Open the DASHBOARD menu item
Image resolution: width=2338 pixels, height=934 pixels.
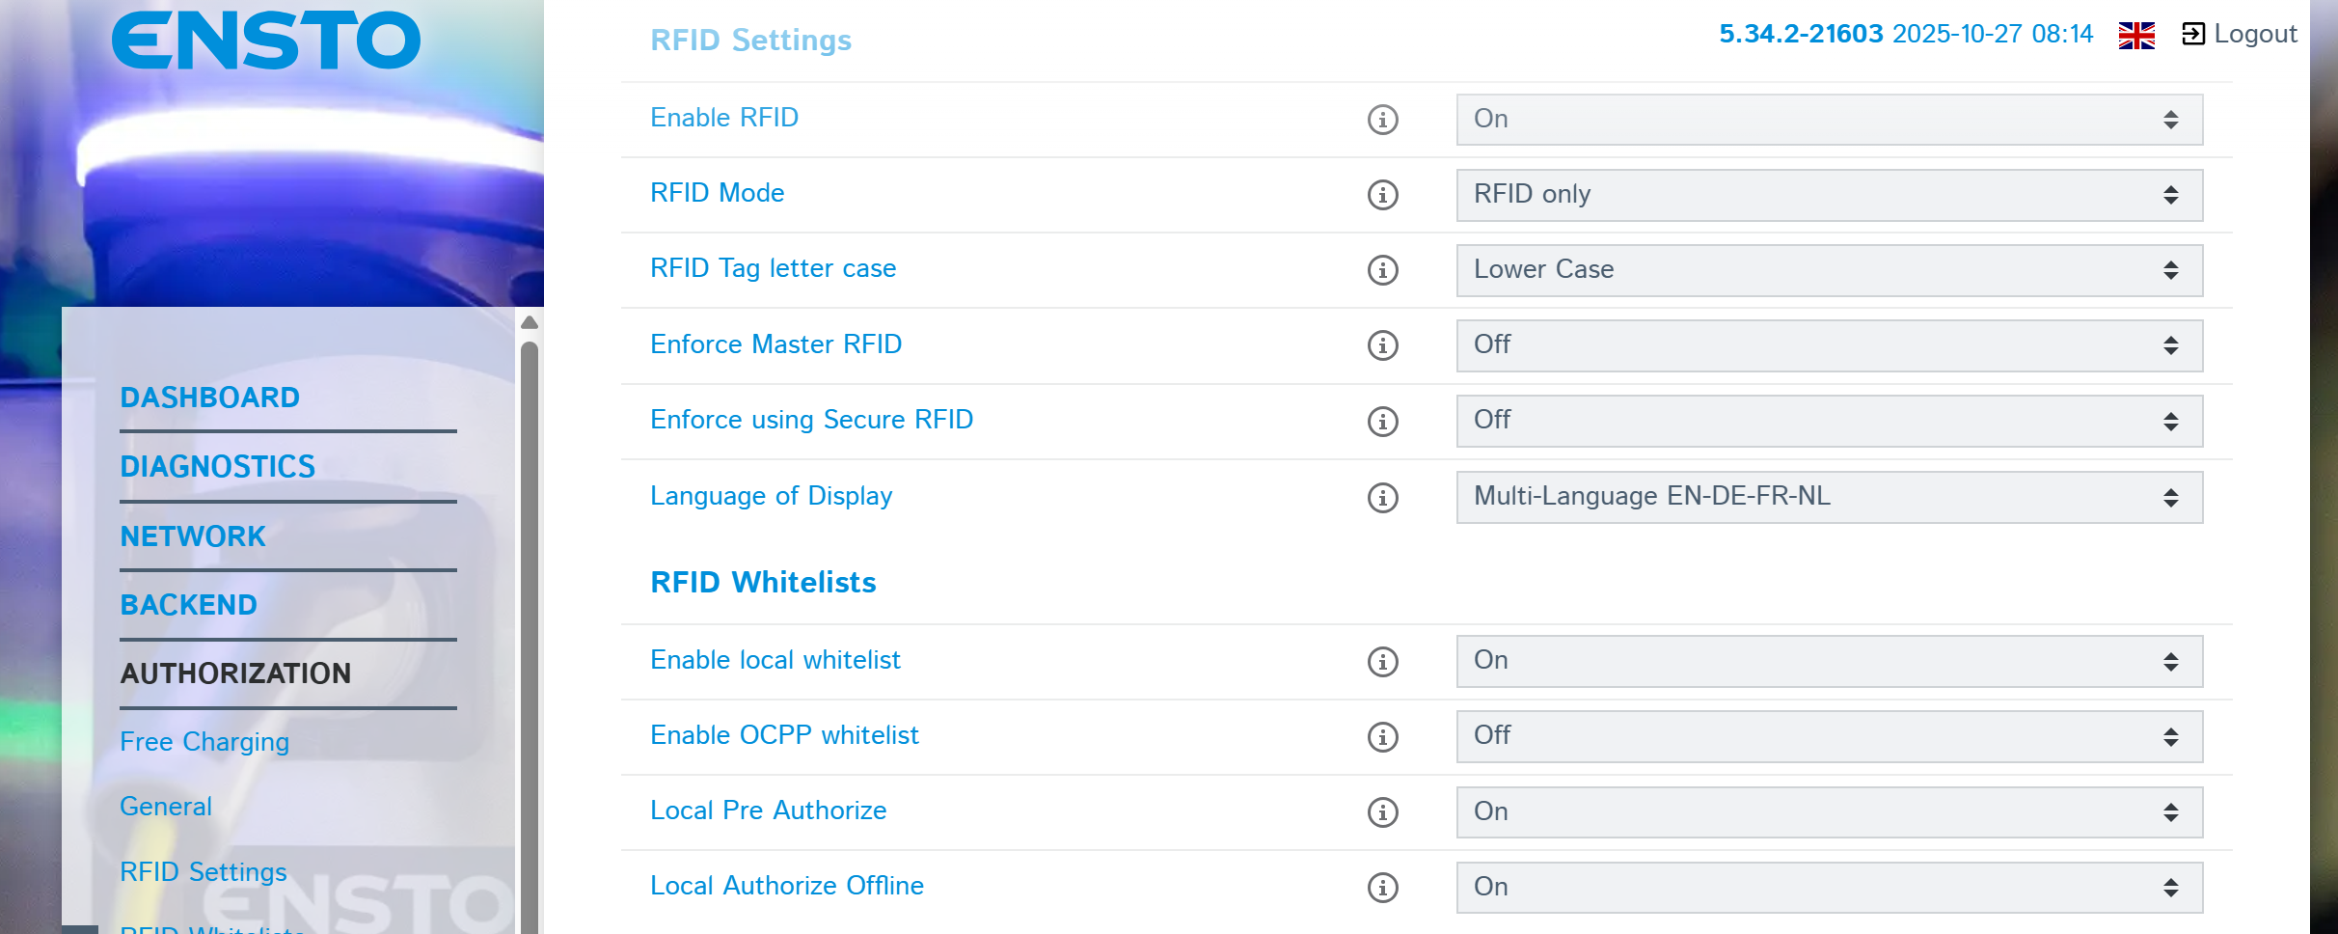(210, 398)
